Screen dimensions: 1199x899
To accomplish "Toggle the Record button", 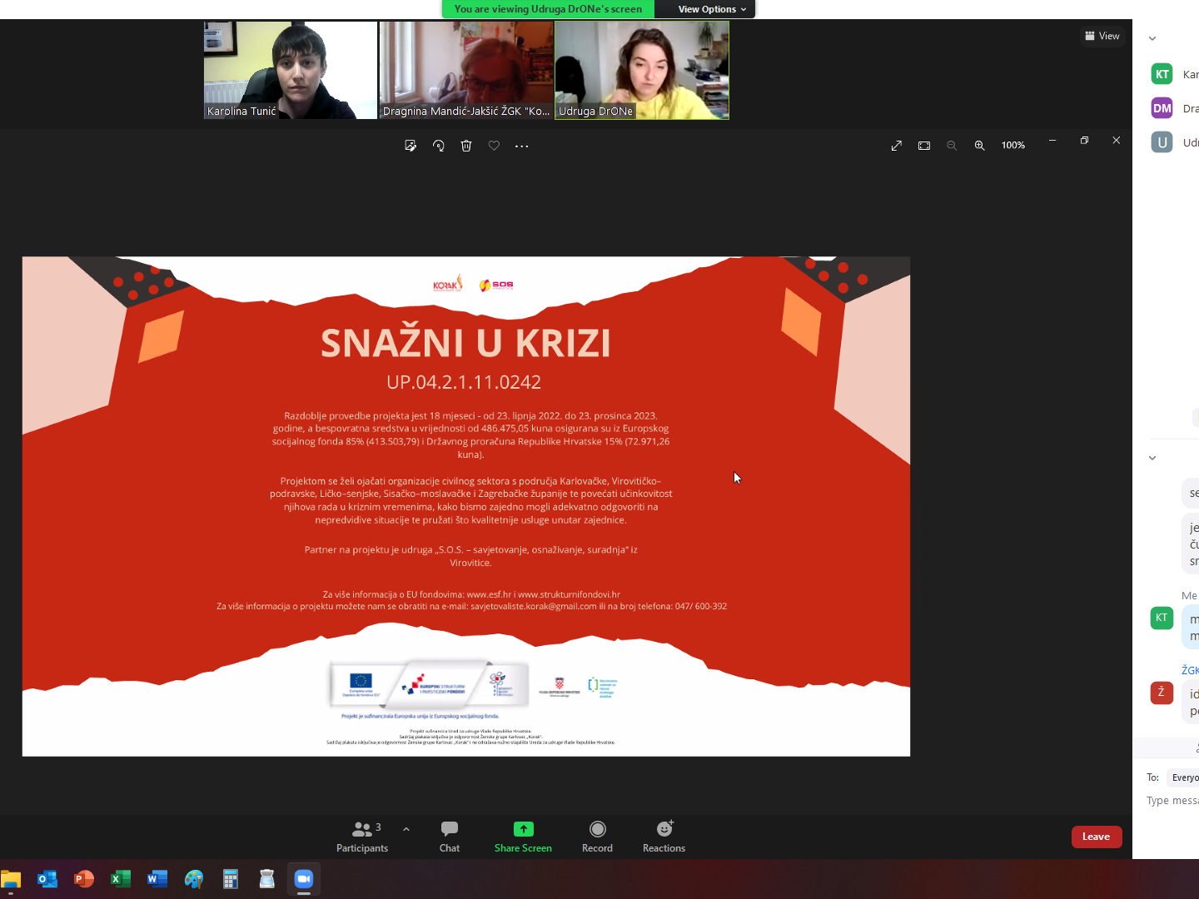I will click(597, 836).
